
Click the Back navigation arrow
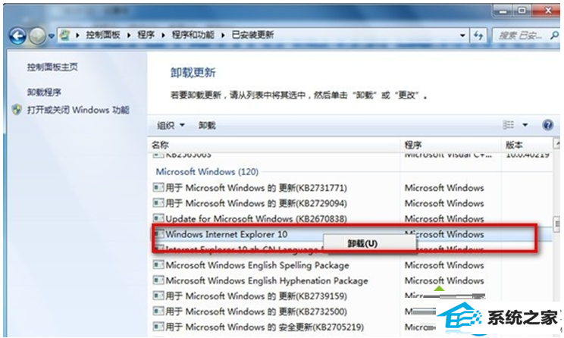point(17,36)
